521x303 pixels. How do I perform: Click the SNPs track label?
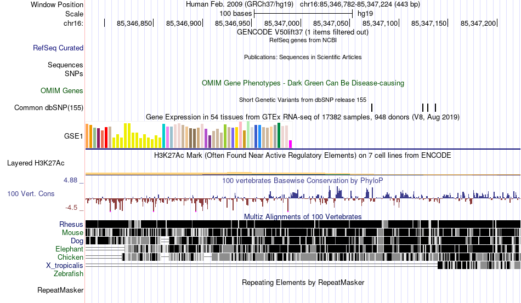[74, 73]
